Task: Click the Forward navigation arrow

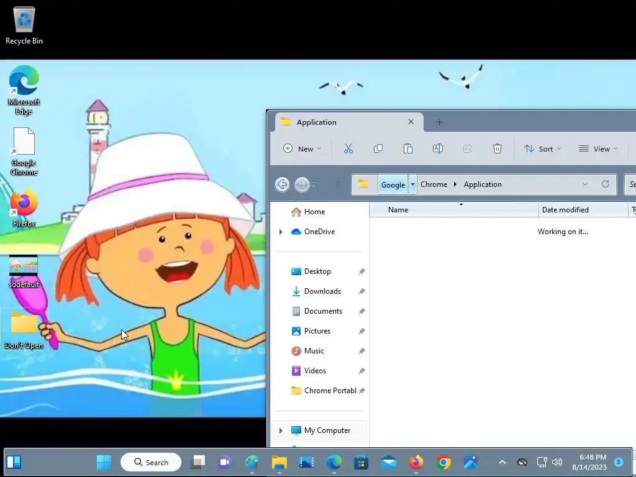Action: [301, 184]
